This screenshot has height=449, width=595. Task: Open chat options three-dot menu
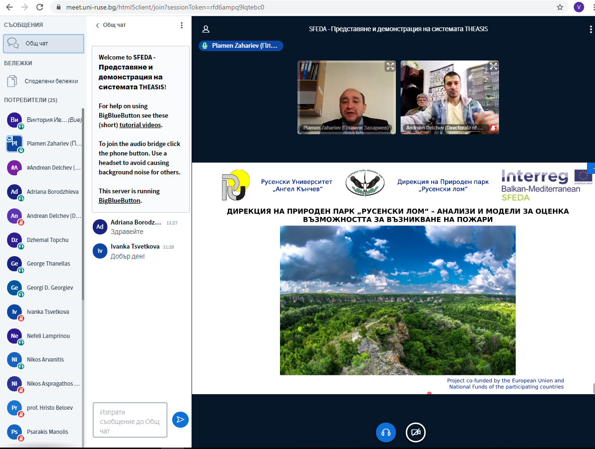(x=182, y=26)
